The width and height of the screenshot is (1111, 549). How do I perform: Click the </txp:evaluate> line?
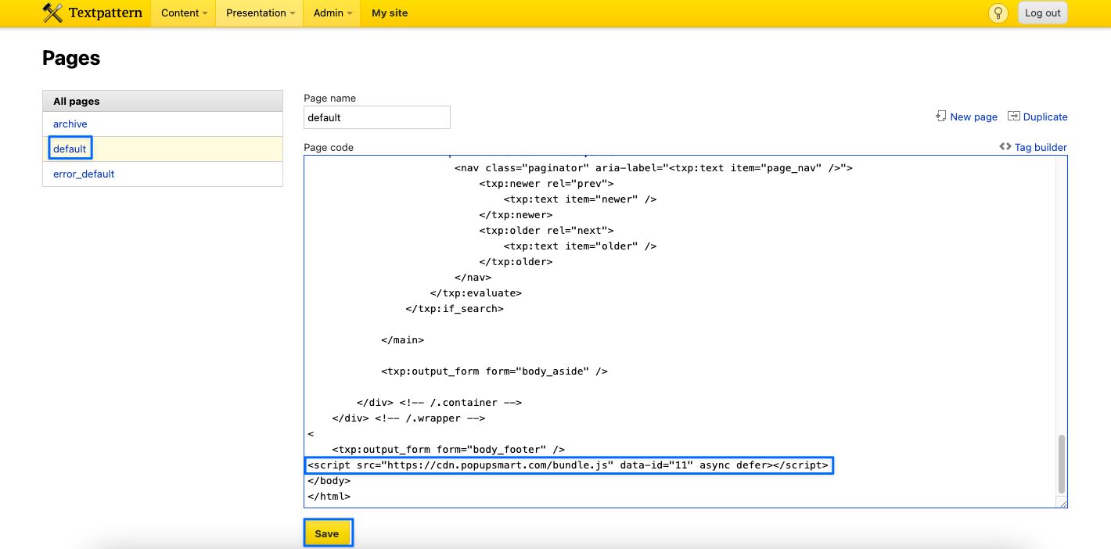476,293
